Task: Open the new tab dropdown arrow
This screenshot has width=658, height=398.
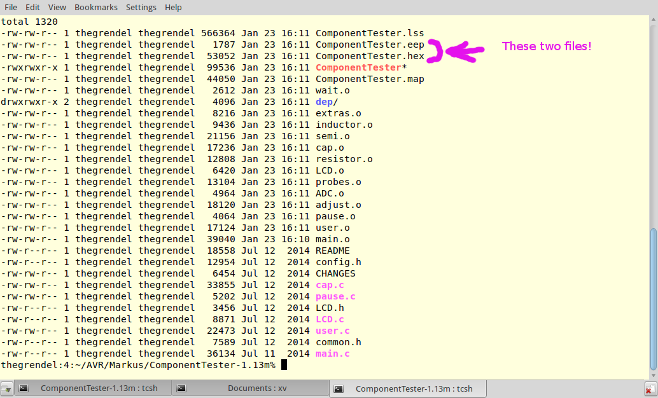Action: (10, 390)
